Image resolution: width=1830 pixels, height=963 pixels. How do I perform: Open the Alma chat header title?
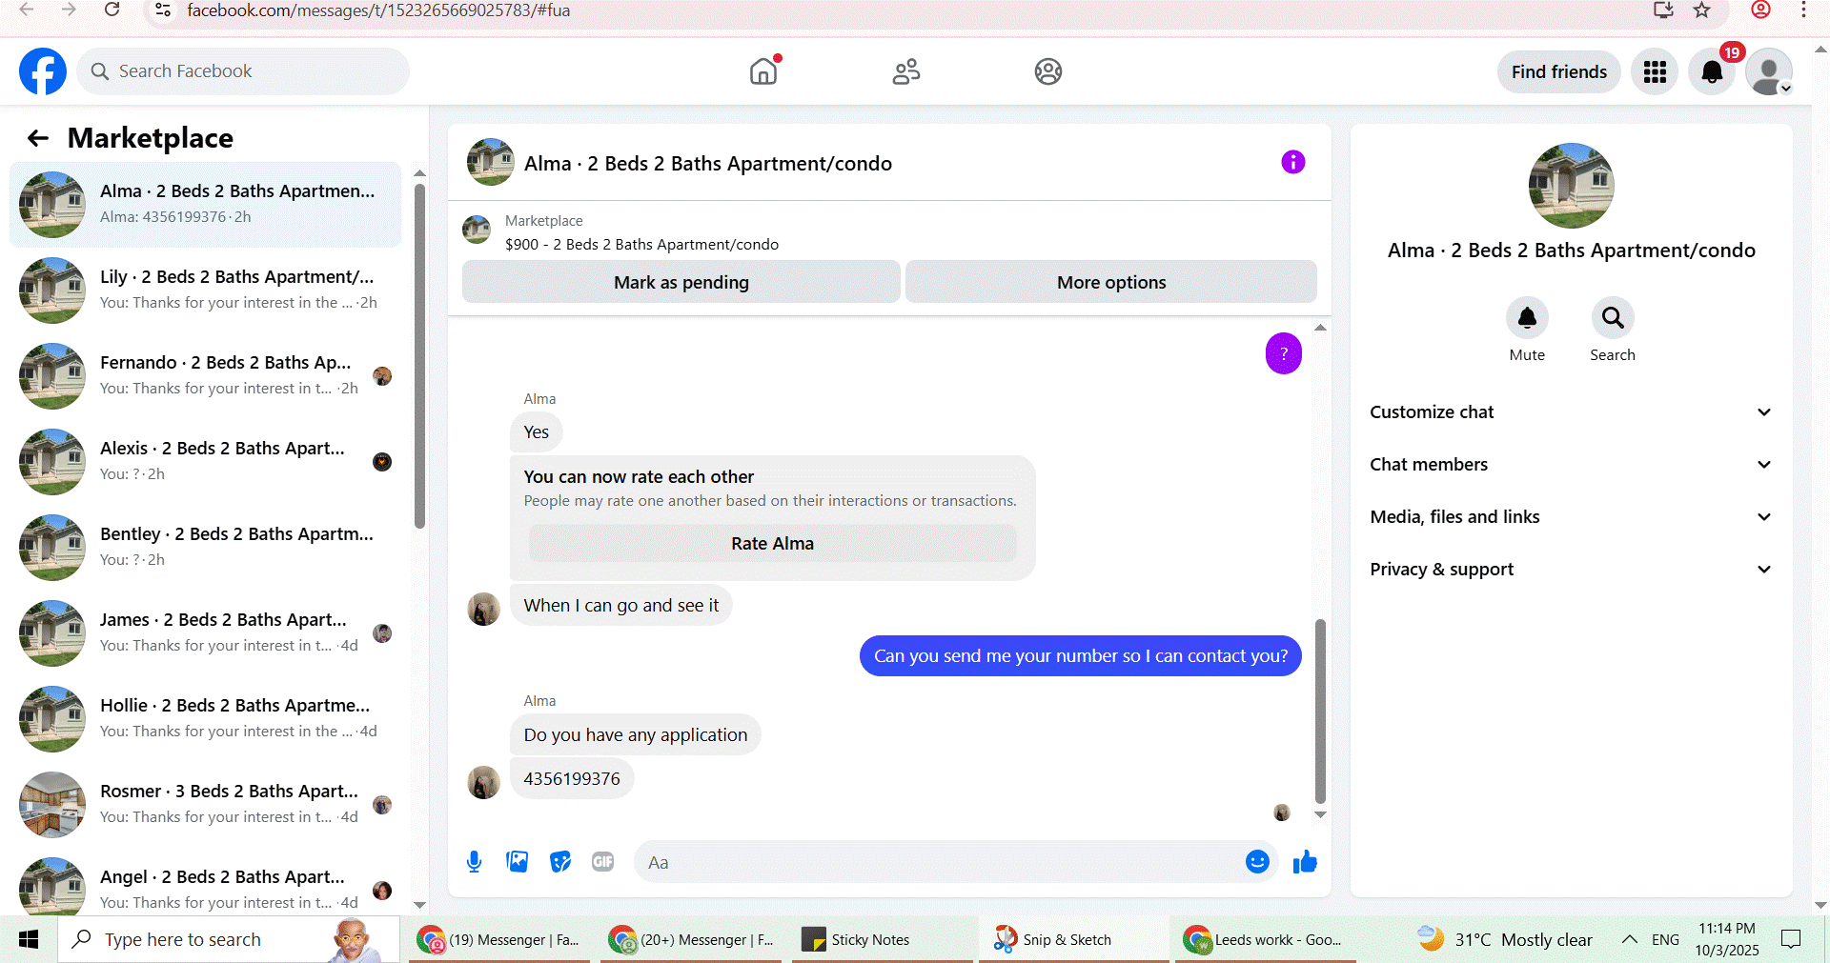pyautogui.click(x=708, y=164)
